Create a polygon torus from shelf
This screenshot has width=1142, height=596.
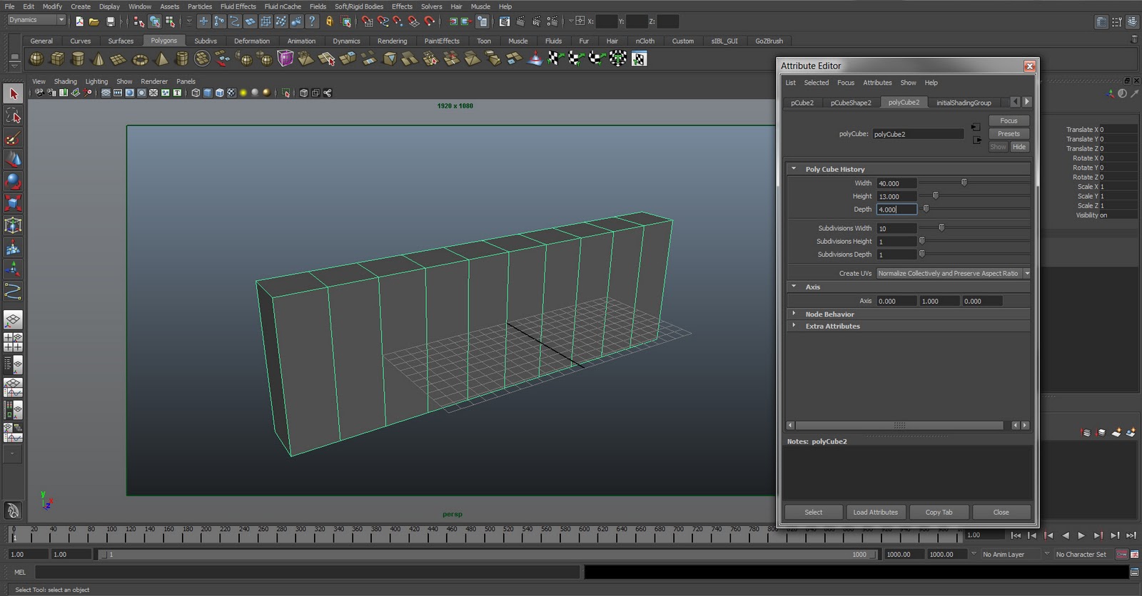pos(140,58)
